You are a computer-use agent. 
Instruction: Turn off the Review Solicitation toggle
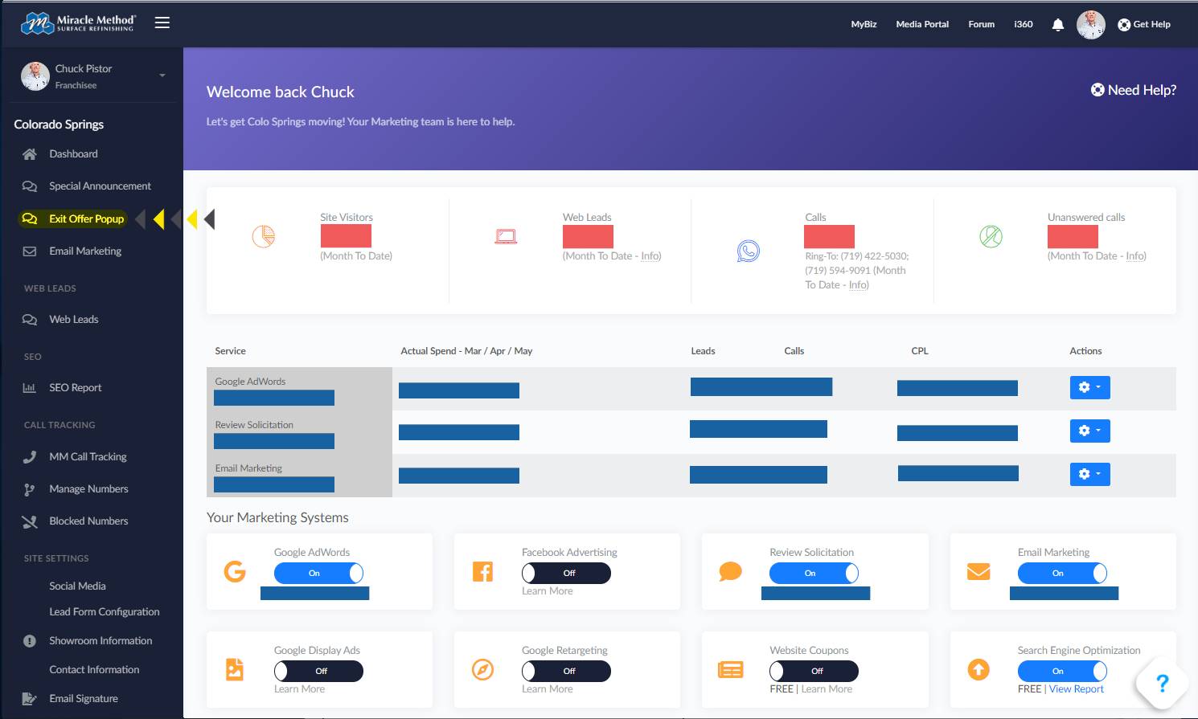tap(814, 574)
